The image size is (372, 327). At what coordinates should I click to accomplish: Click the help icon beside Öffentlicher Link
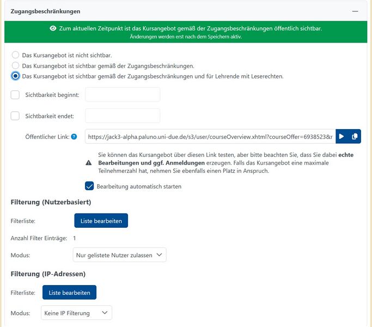coord(74,137)
